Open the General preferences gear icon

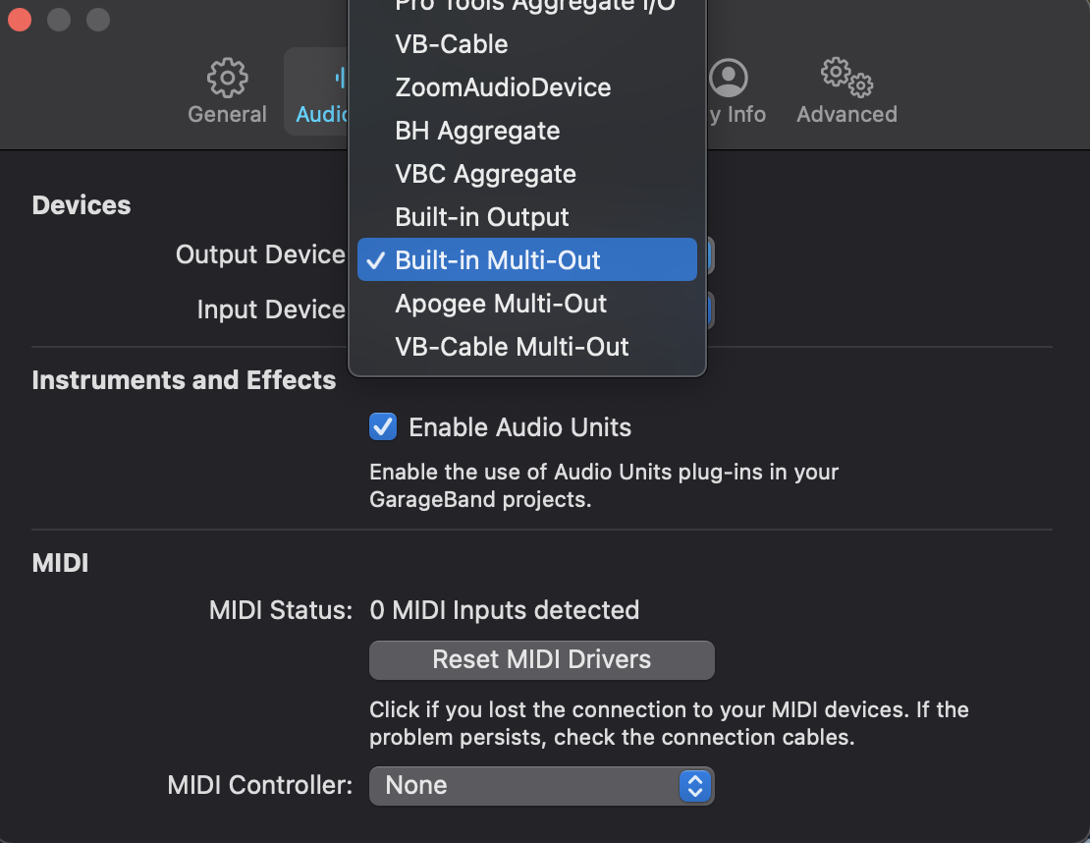click(x=227, y=78)
